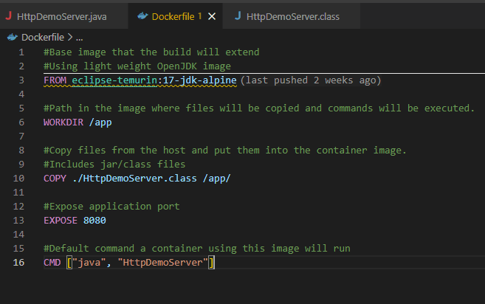Click the Docker whale icon on Dockerfile tab
Viewport: 485px width, 304px height.
(x=142, y=16)
